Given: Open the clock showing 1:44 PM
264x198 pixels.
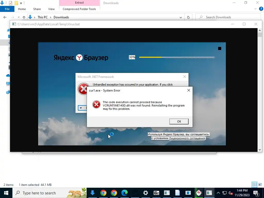Looking at the screenshot, I should tap(242, 193).
